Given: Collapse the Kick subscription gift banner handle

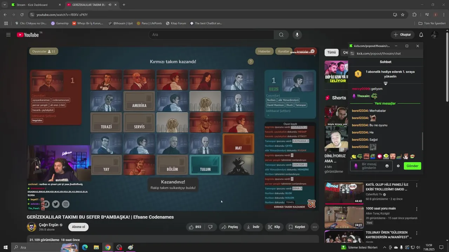Looking at the screenshot, I should 386,83.
